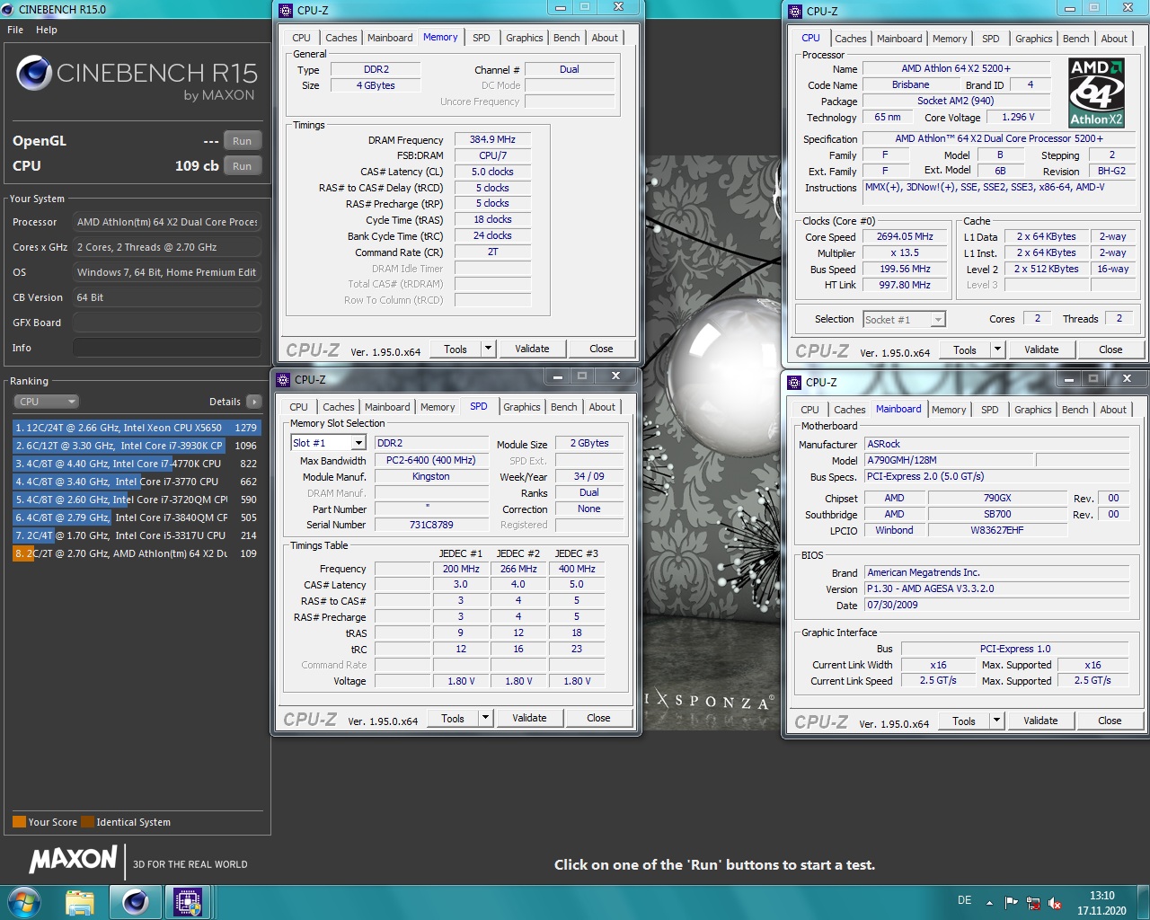Click Part manufacturer Kingston value
Screen dimensions: 1150x920
431,476
